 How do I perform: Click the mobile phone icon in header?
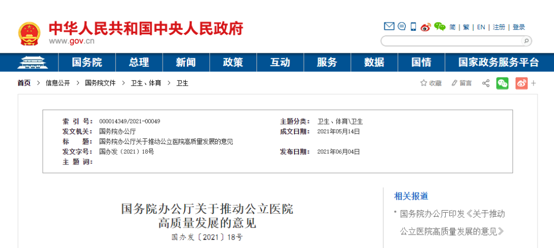pos(413,27)
